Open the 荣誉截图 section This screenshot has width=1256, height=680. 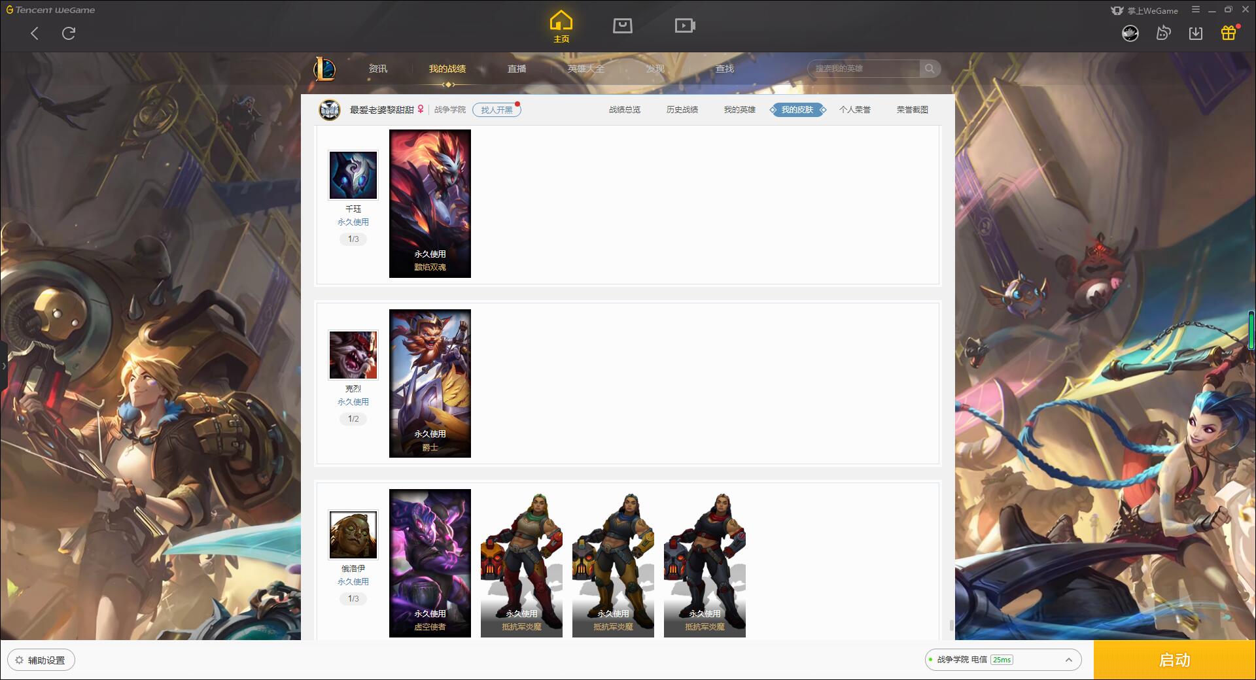click(x=913, y=110)
